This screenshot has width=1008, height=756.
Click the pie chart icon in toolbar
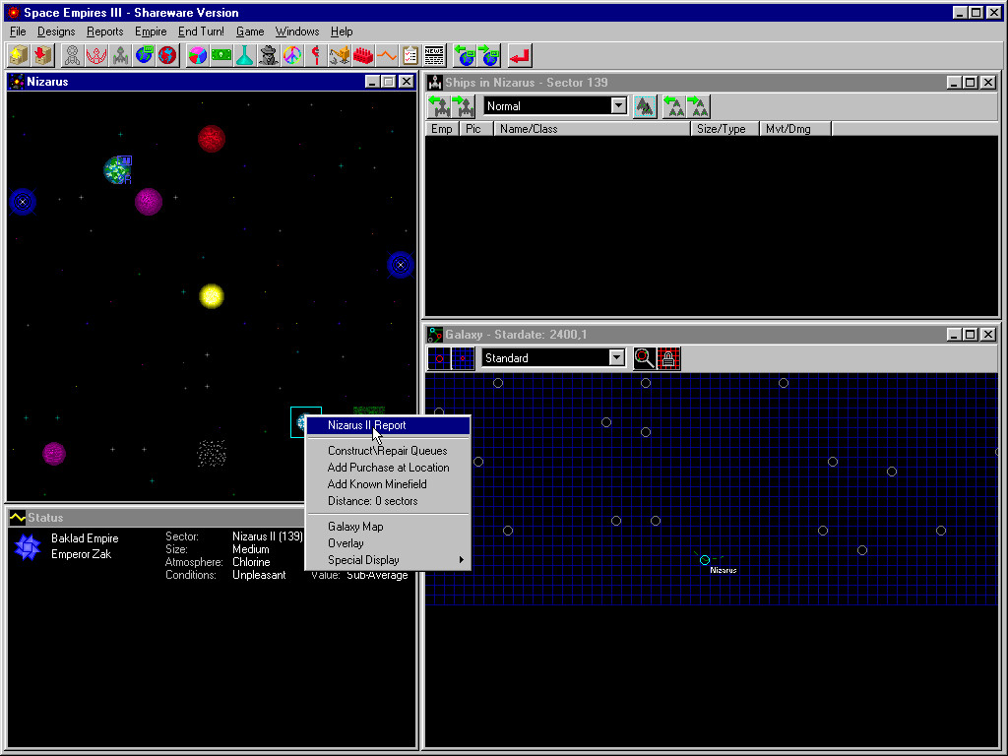[x=198, y=56]
